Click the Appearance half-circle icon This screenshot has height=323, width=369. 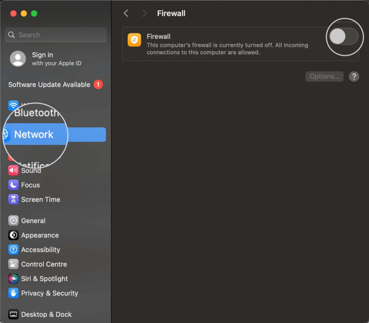14,235
